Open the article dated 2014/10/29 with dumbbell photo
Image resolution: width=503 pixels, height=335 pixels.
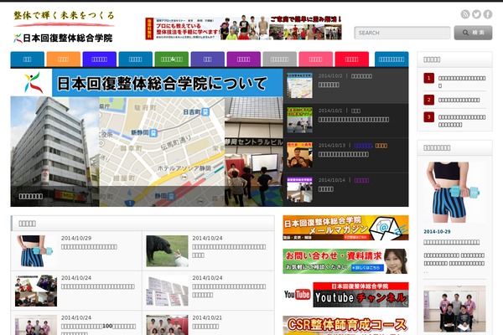coord(76,251)
